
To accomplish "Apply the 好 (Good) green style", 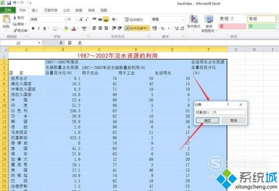I will pos(261,26).
